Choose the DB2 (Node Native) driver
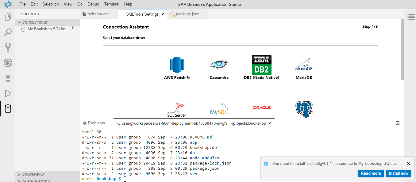416x182 pixels. tap(261, 65)
